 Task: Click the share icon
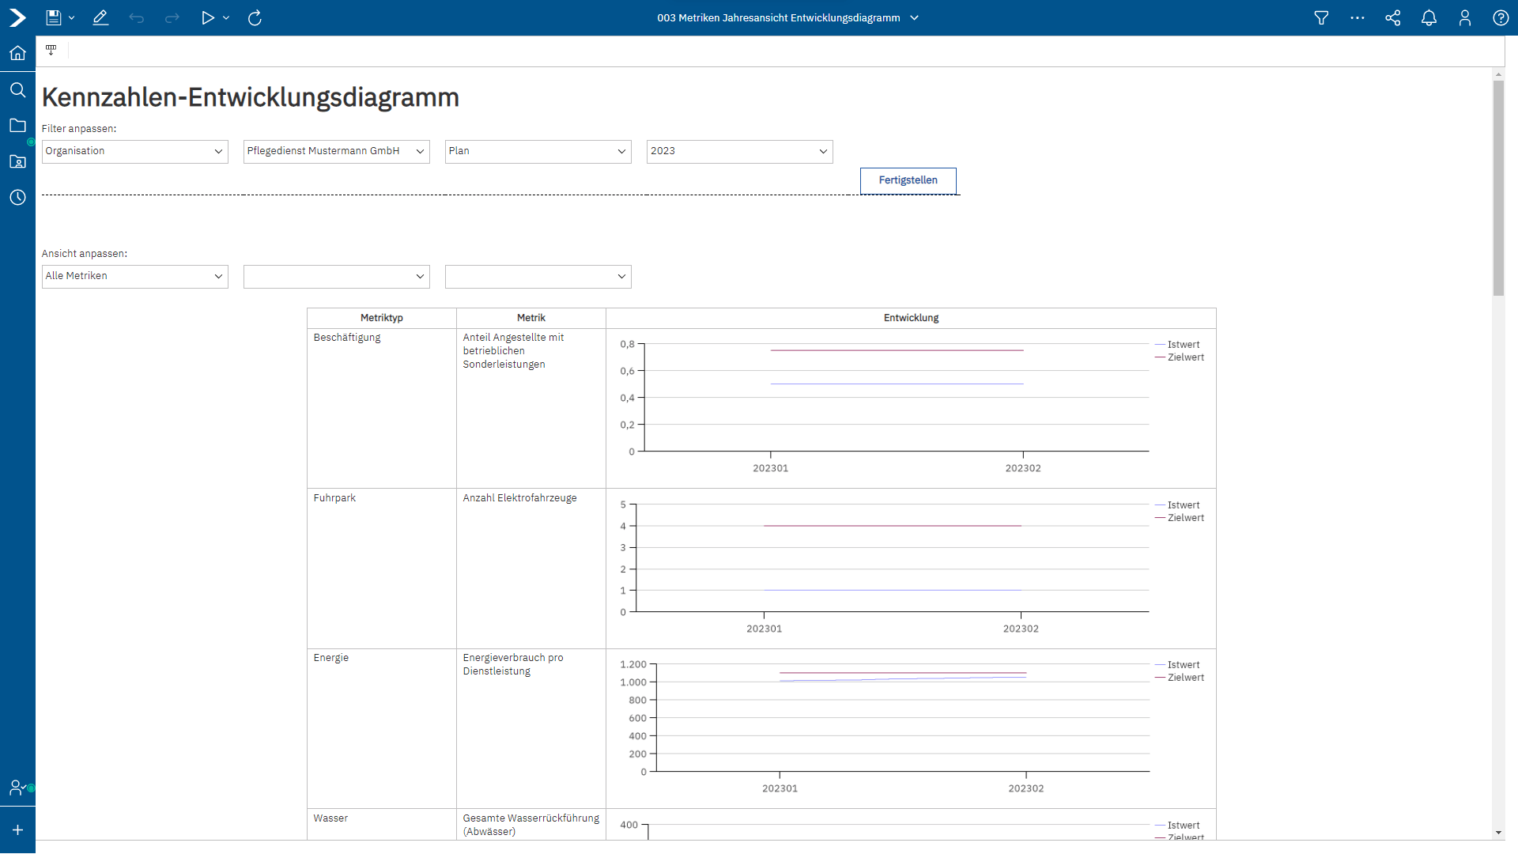[1393, 17]
